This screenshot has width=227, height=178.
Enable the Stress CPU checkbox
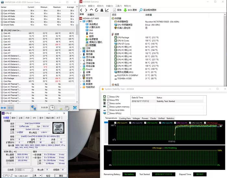(108, 97)
